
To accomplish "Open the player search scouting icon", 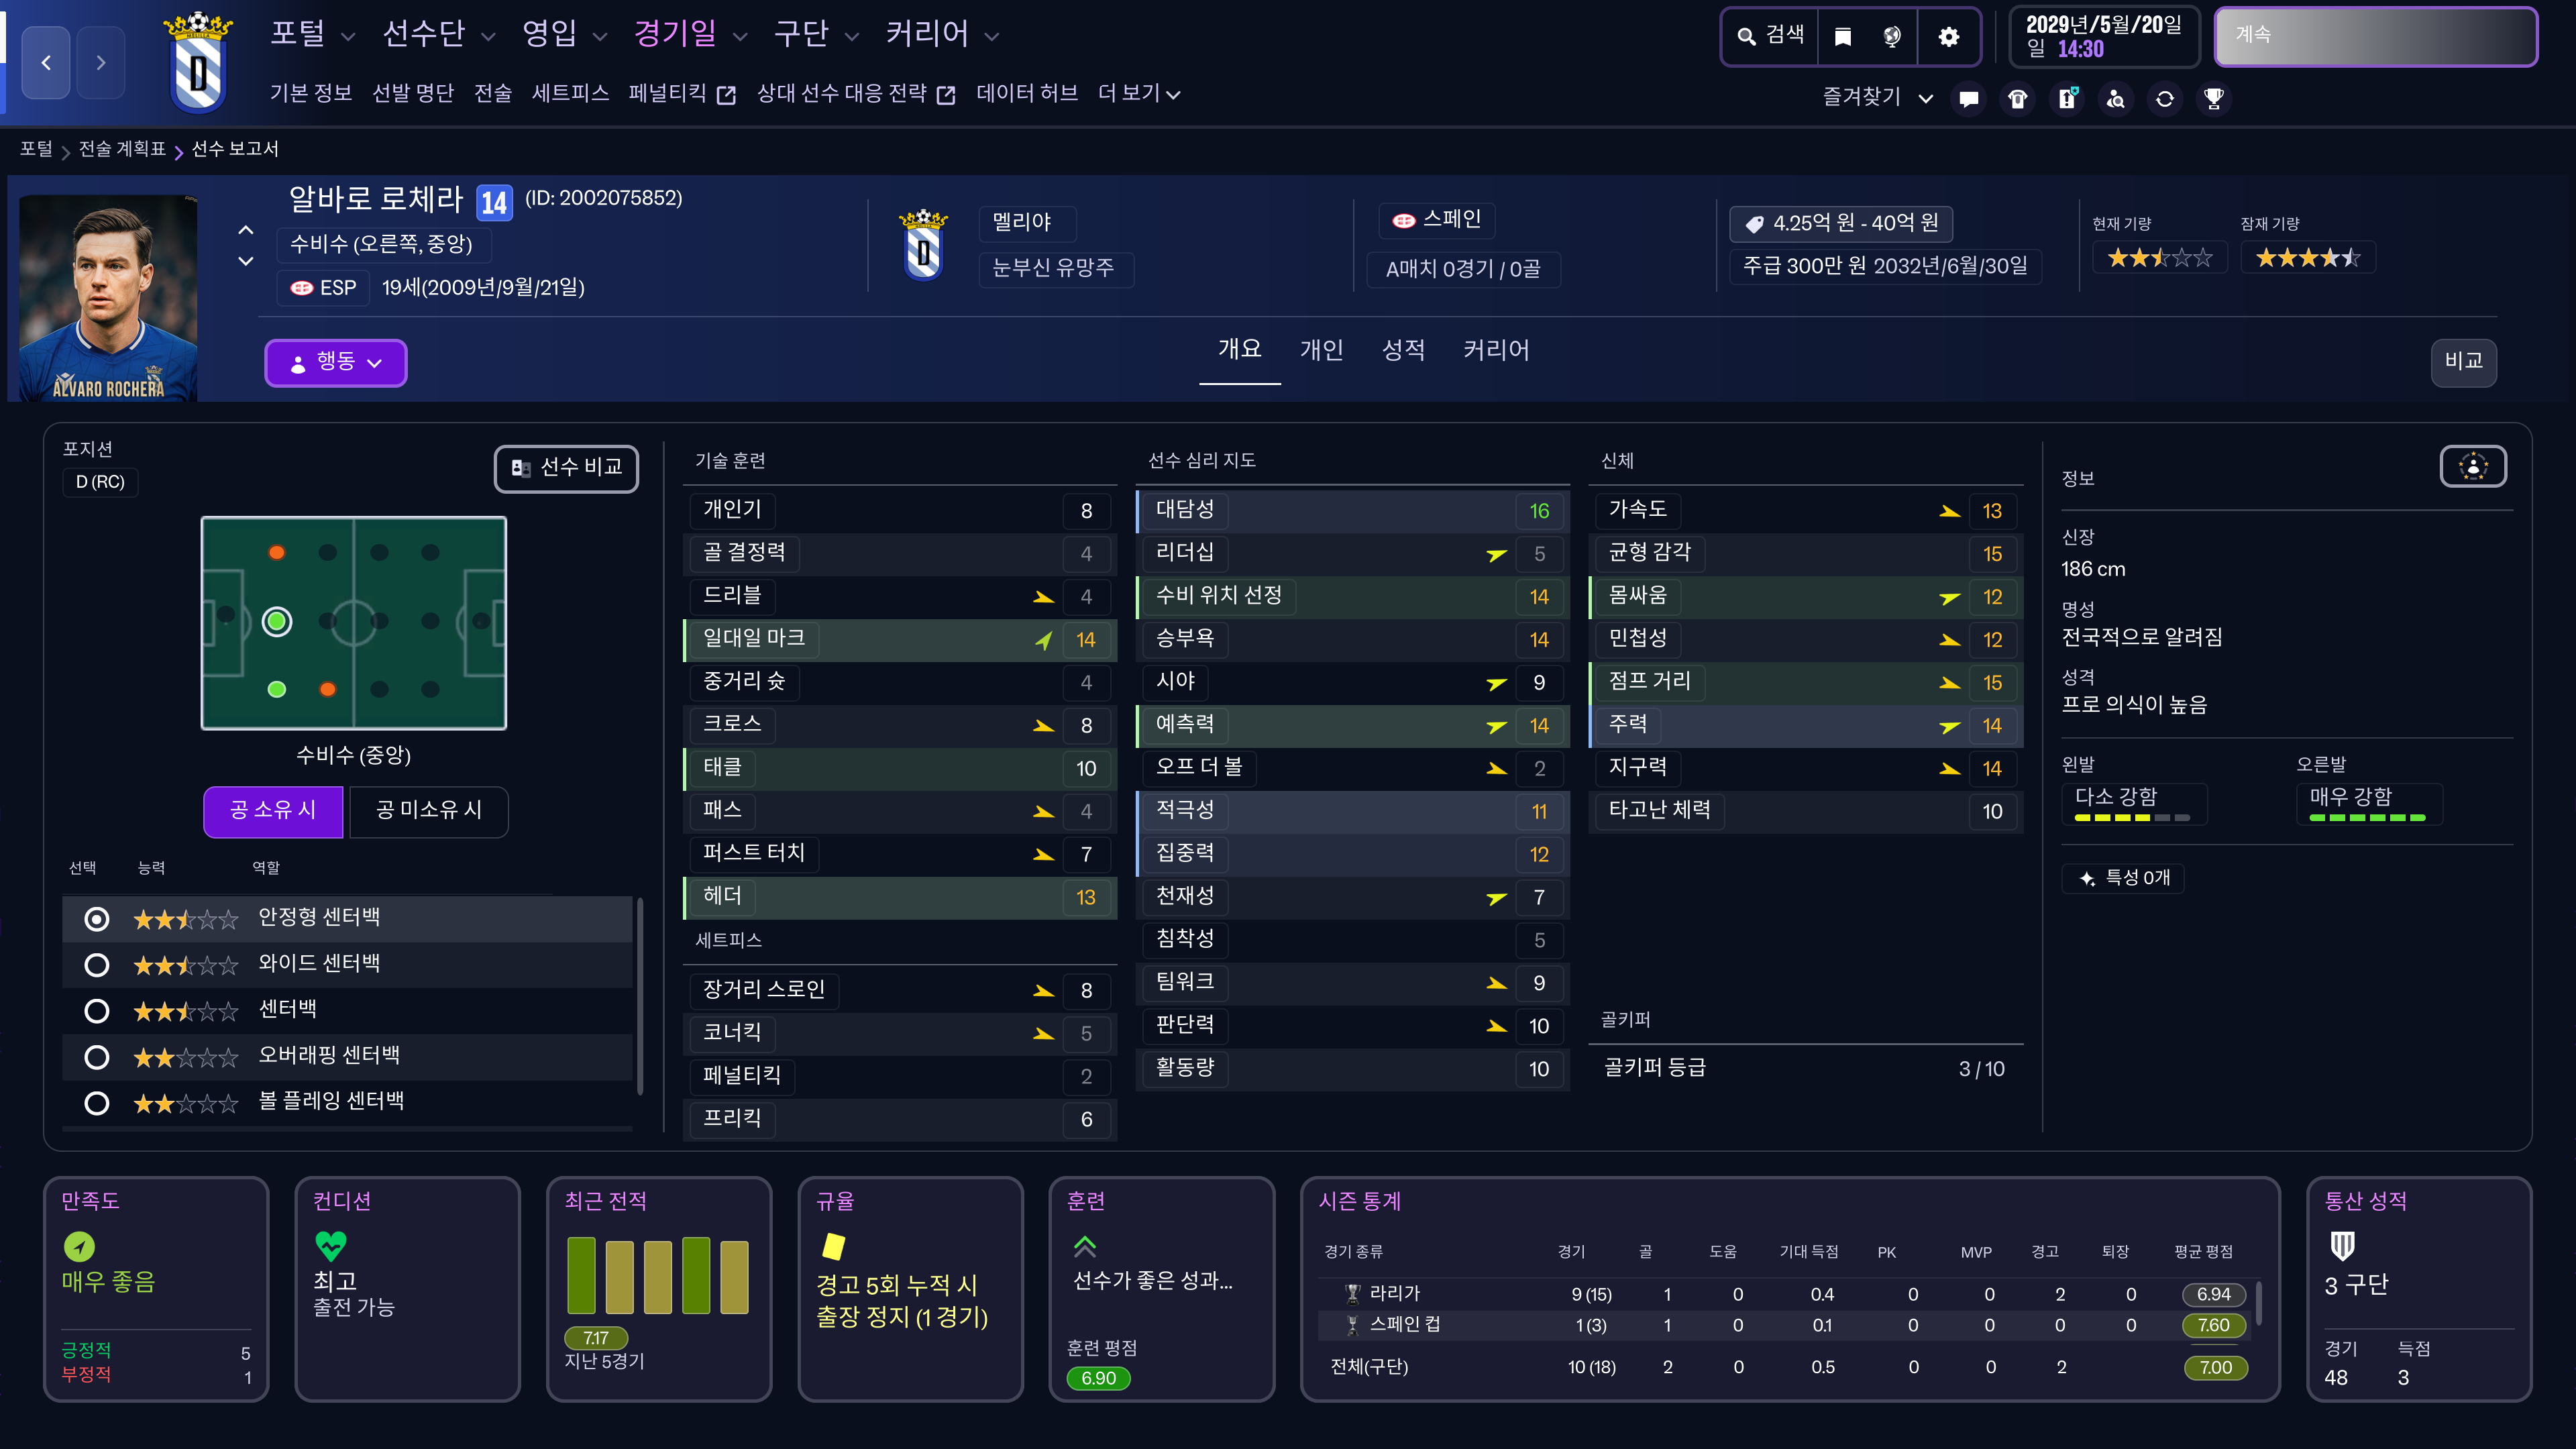I will 2115,98.
